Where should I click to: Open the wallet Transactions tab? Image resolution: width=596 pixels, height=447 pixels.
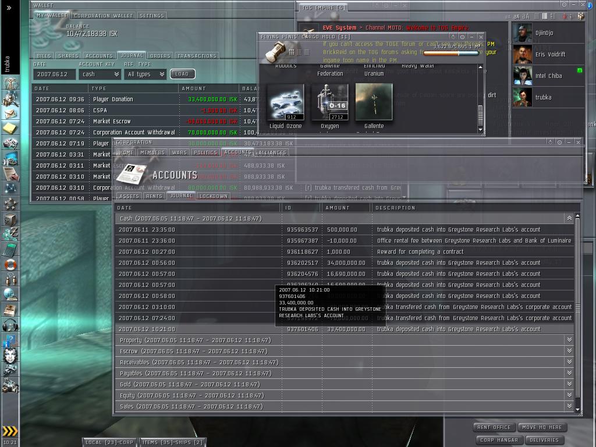[x=197, y=56]
